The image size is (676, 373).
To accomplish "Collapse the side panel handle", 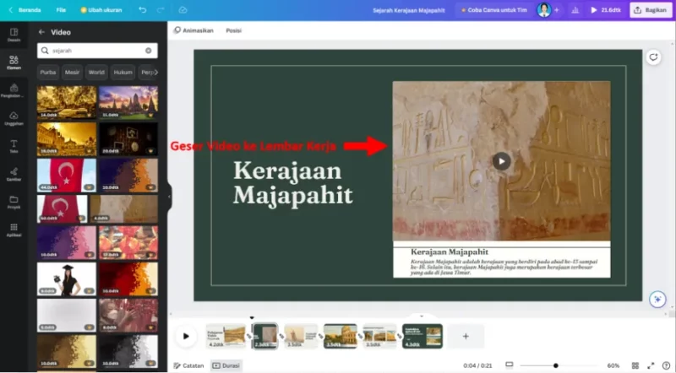I will (x=169, y=197).
